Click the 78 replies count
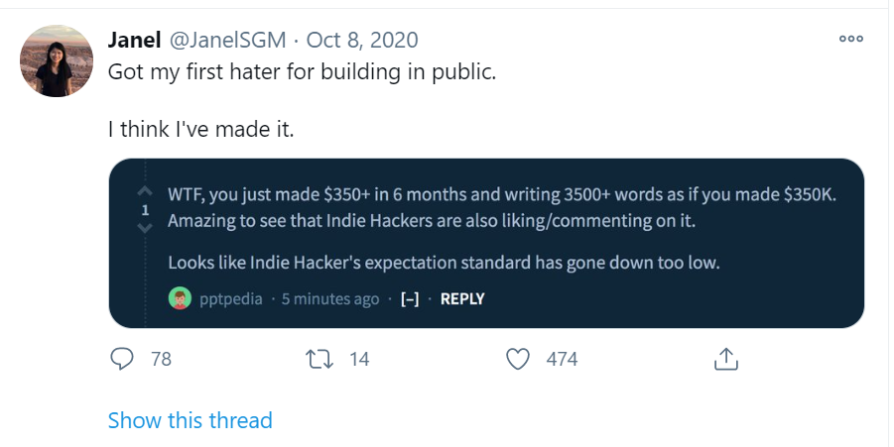The height and width of the screenshot is (447, 894). pos(161,360)
